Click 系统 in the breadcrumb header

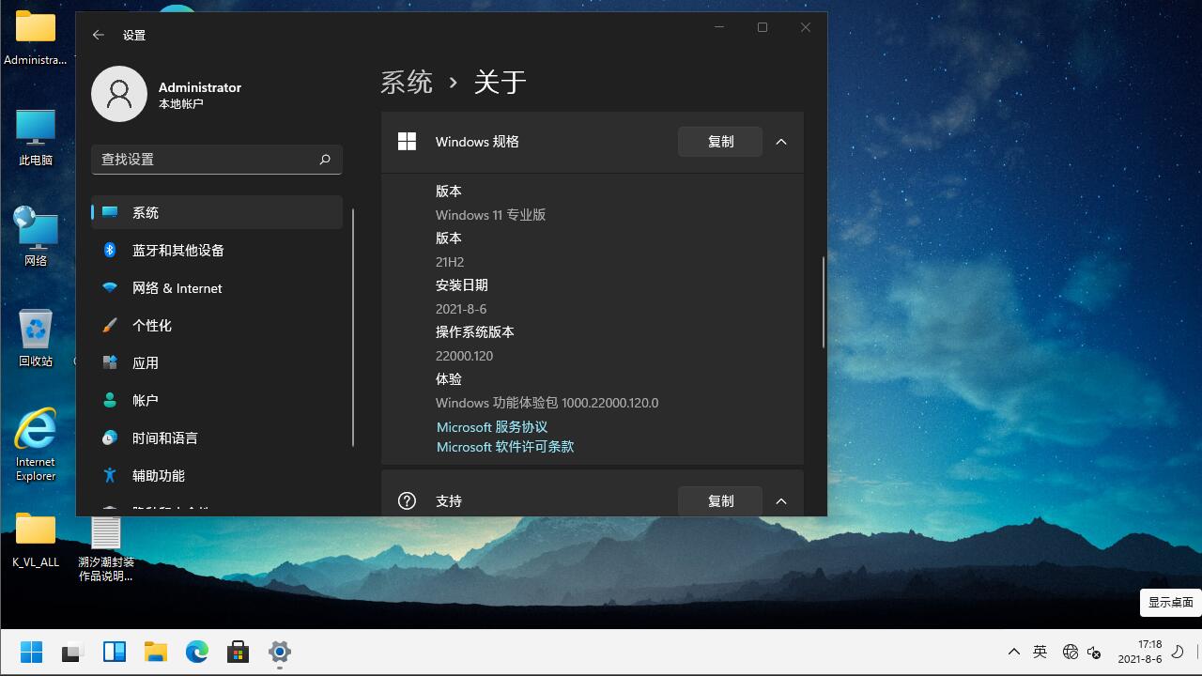[407, 83]
